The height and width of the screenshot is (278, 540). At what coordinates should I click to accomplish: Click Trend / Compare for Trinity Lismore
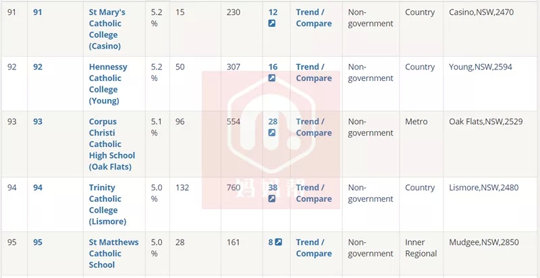314,193
